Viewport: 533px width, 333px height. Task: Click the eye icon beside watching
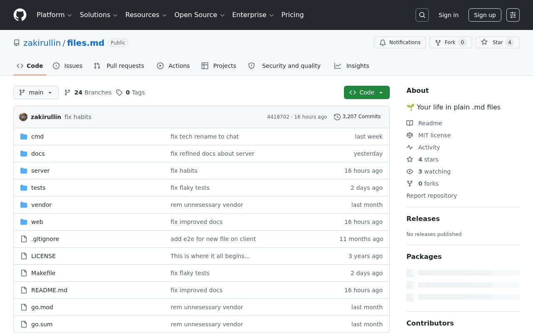point(410,171)
